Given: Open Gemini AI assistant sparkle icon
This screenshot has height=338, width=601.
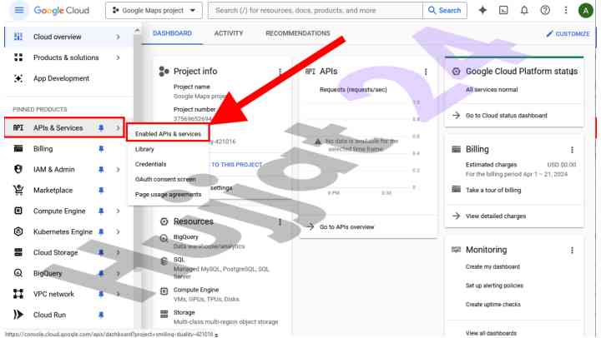Looking at the screenshot, I should tap(482, 10).
